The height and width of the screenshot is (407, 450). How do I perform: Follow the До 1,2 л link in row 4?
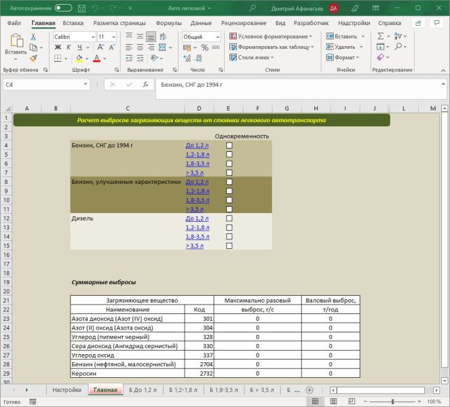pos(197,145)
